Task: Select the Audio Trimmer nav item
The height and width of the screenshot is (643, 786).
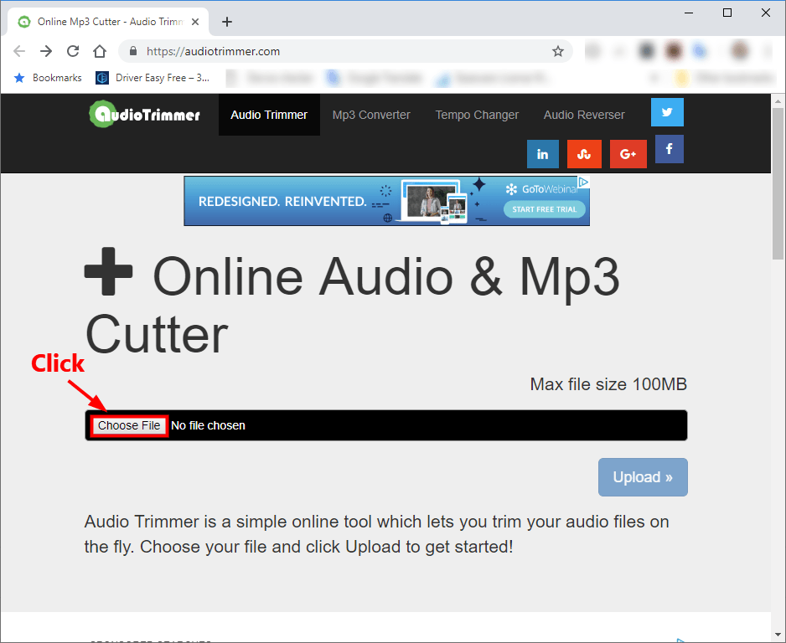Action: click(269, 115)
